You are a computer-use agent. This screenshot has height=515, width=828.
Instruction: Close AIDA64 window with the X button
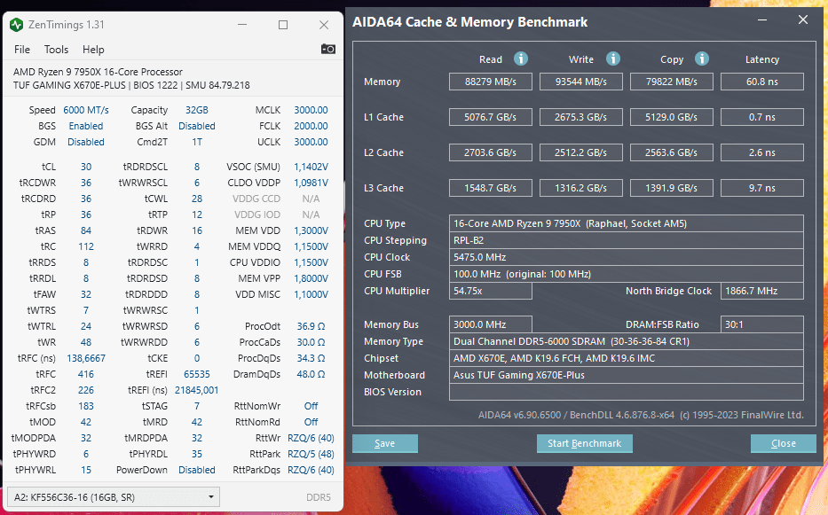tap(802, 20)
